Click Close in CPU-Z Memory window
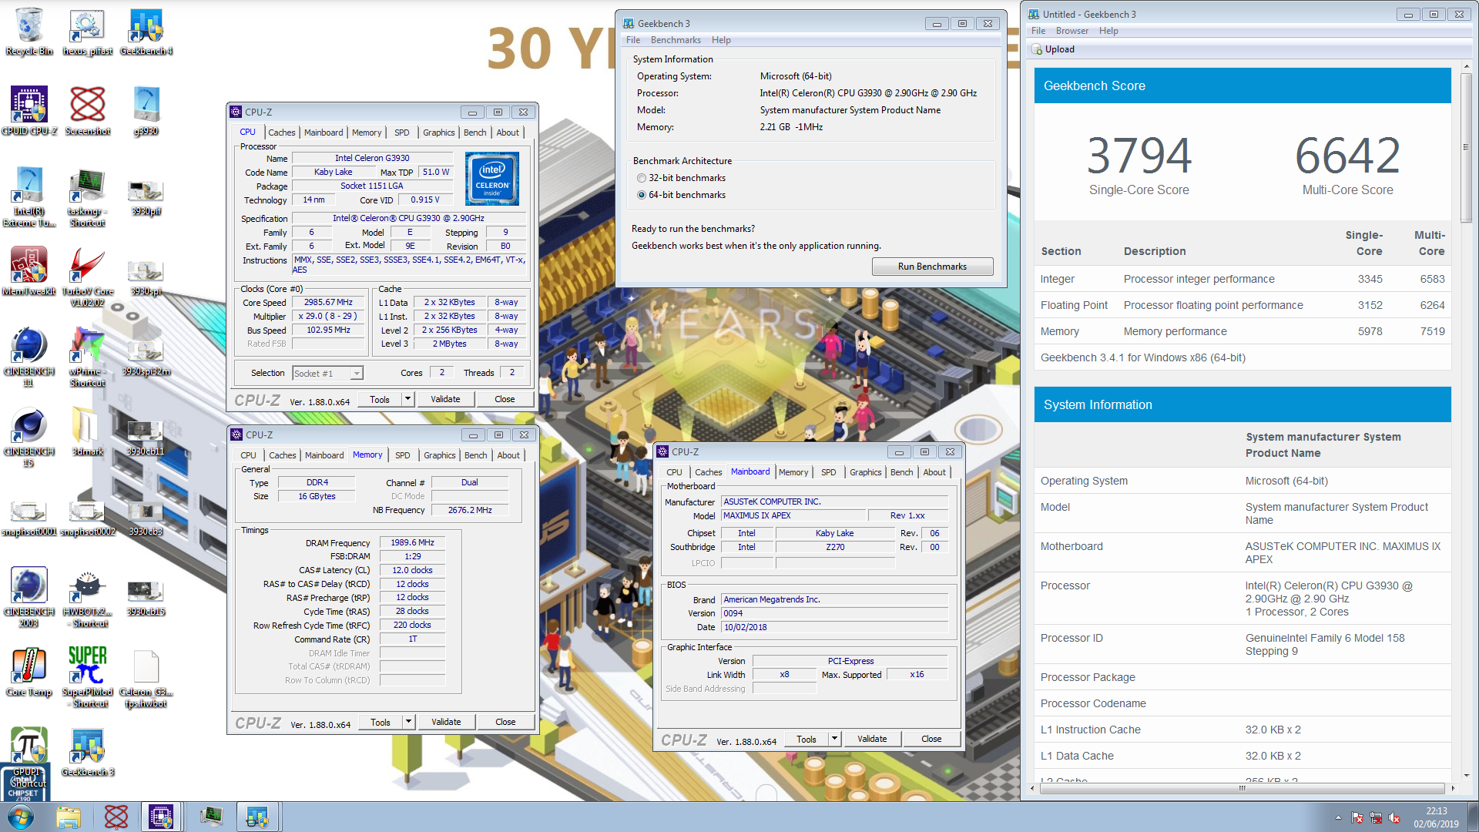Screen dimensions: 1479x832 [505, 722]
